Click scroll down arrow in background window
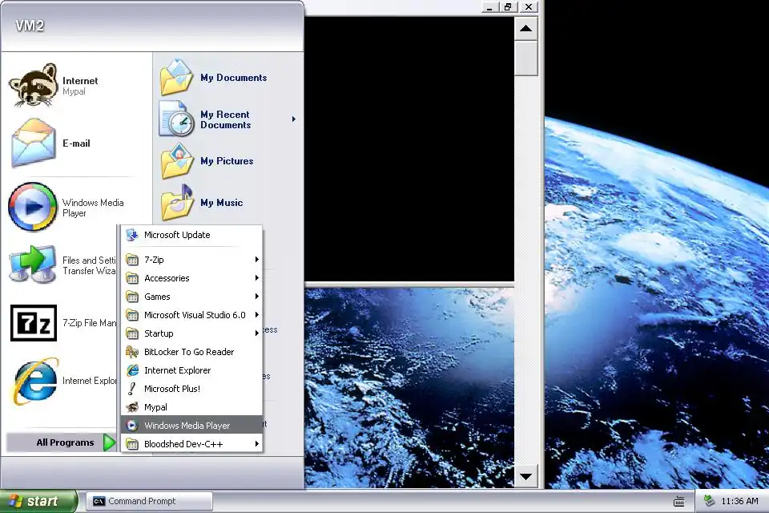The height and width of the screenshot is (513, 769). pyautogui.click(x=525, y=476)
